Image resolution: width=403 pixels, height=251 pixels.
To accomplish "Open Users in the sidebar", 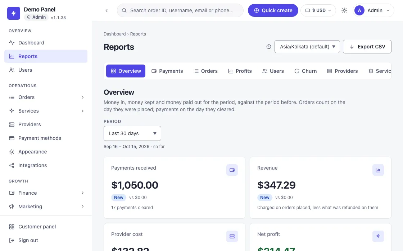I will point(46,70).
